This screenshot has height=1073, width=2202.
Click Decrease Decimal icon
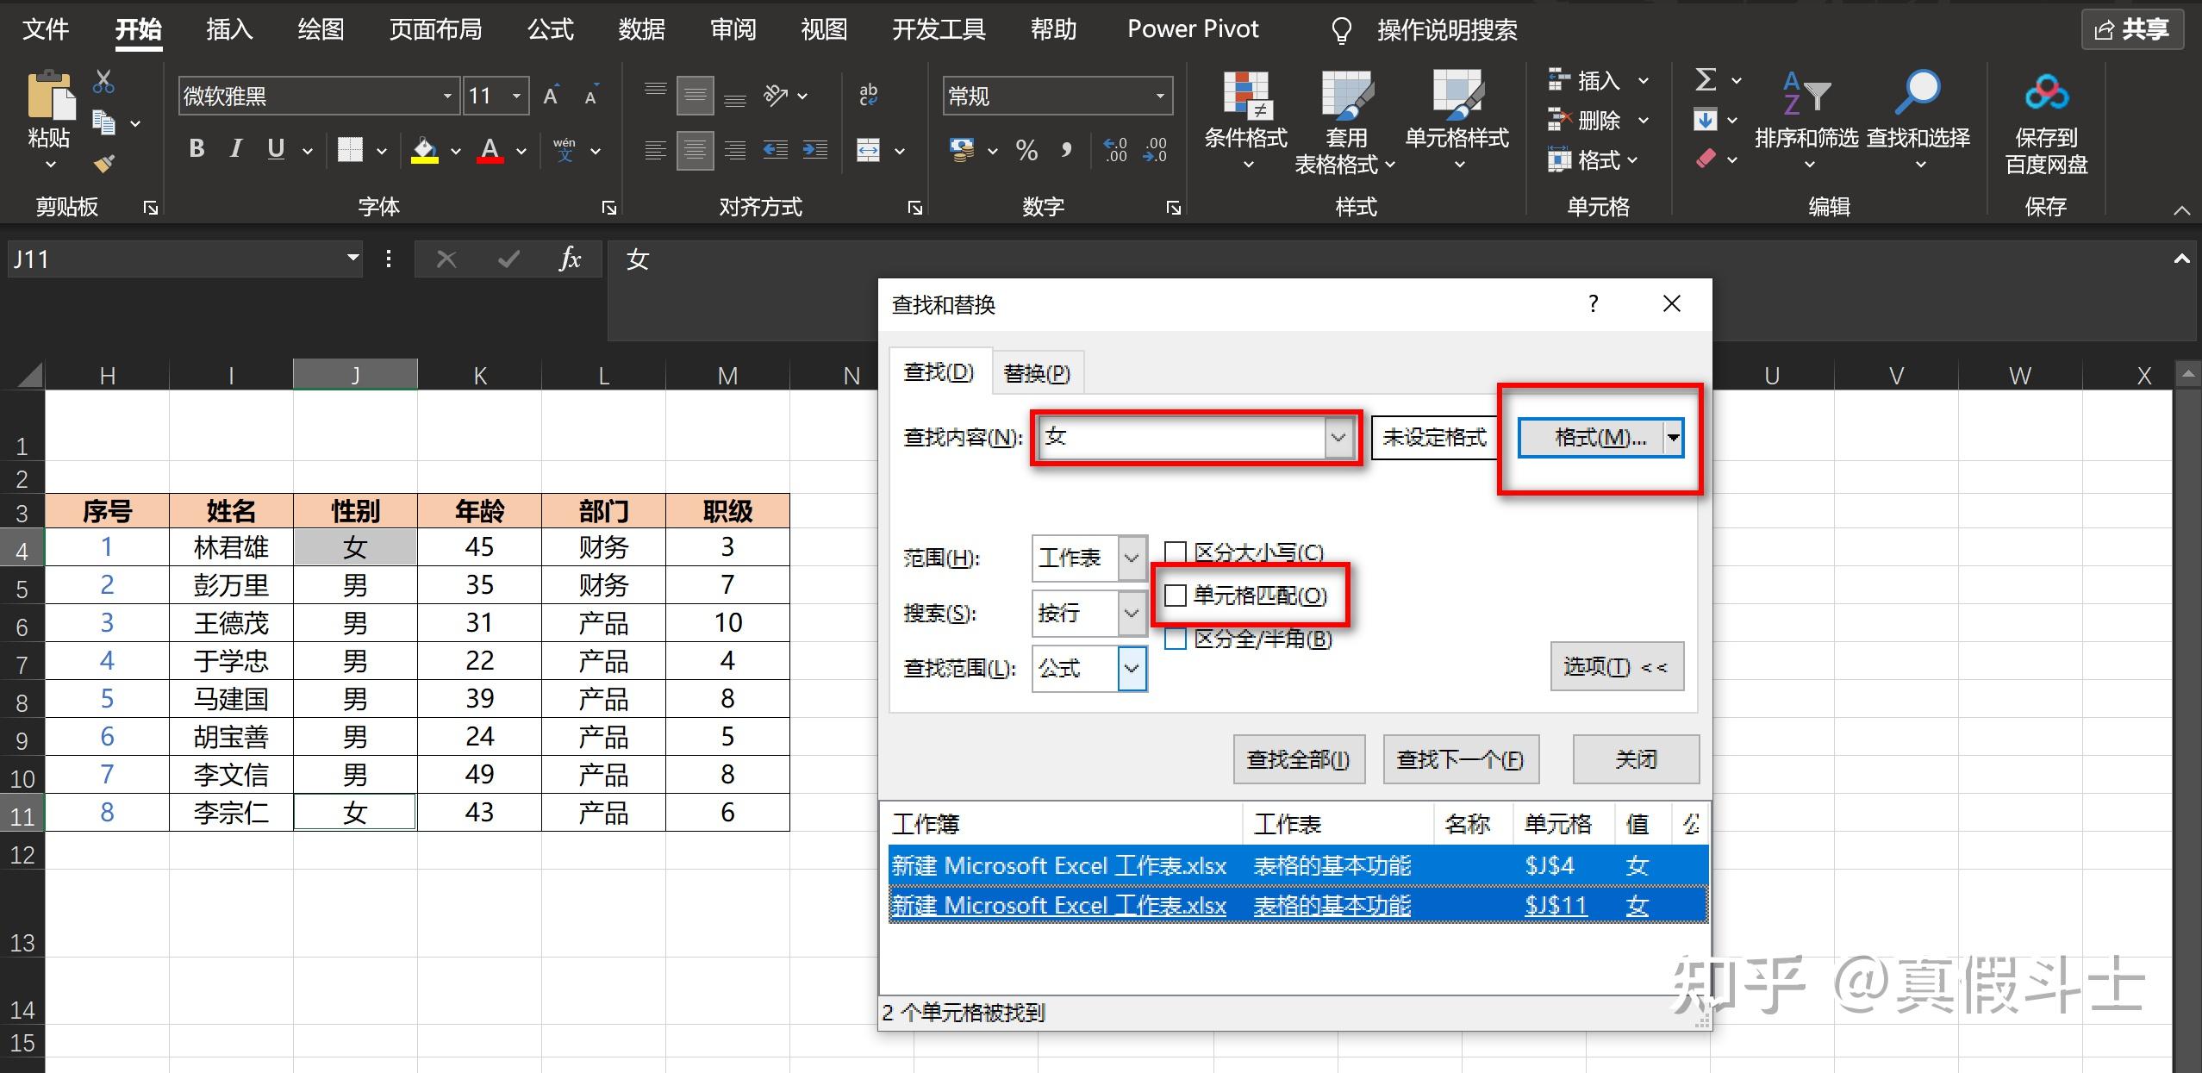(1155, 150)
